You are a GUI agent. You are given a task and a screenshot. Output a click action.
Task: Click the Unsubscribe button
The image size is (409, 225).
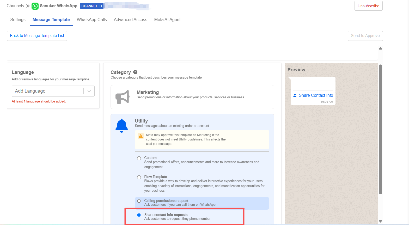368,6
